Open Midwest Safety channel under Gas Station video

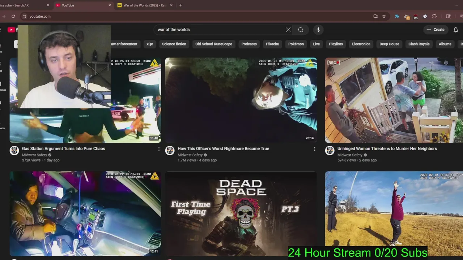[x=34, y=155]
